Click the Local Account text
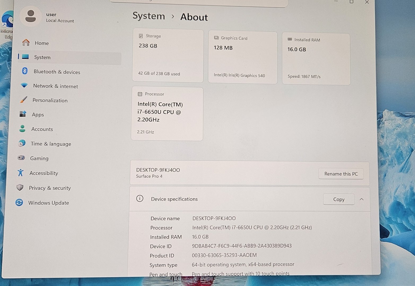Viewport: 415px width, 286px height. (60, 20)
